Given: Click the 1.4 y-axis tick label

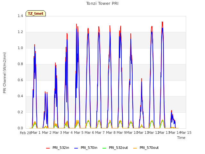Looking at the screenshot, I should (x=20, y=16).
